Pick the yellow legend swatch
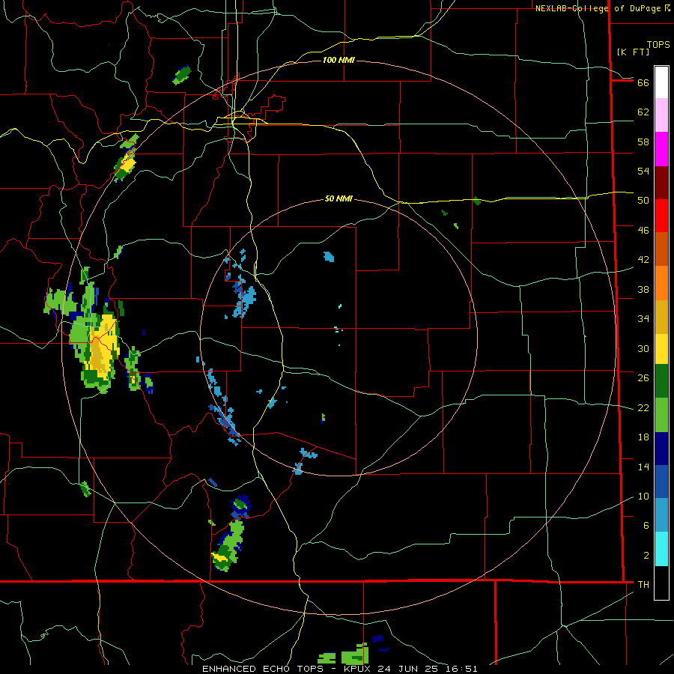Screen dimensions: 674x674 coord(661,349)
